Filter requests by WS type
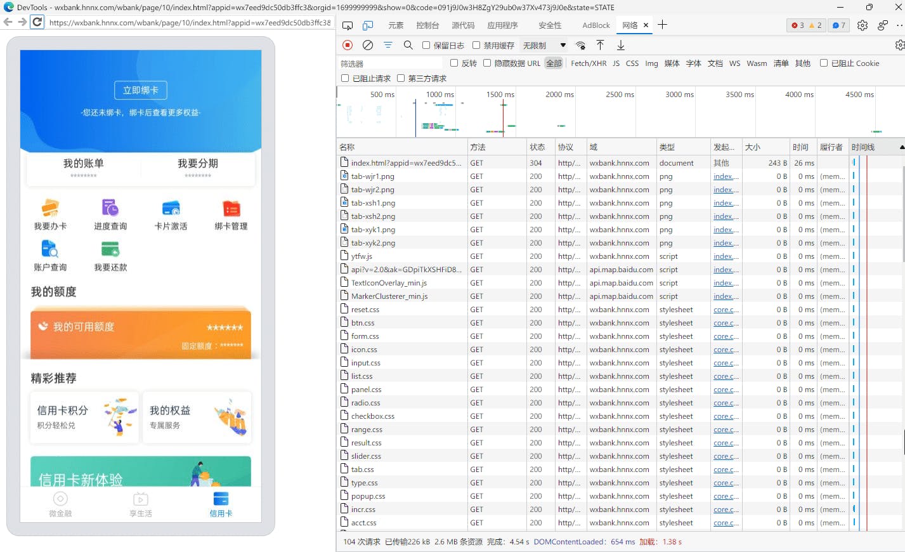 [x=734, y=63]
